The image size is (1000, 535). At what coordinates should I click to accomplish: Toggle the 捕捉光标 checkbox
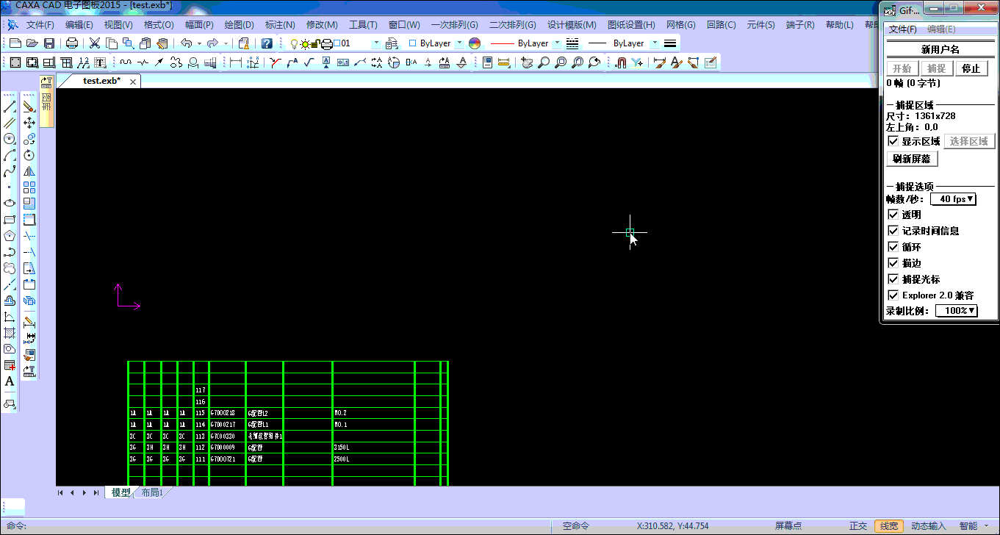(x=893, y=279)
